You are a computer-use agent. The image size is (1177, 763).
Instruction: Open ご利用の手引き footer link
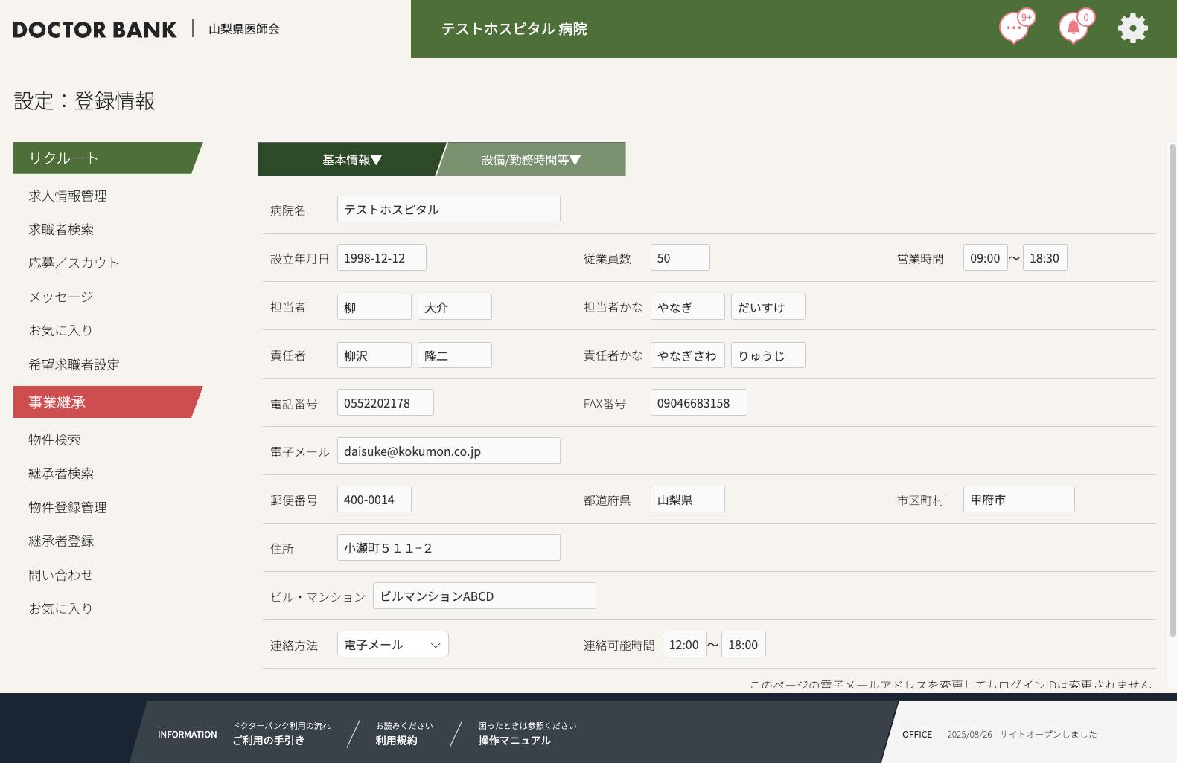tap(268, 741)
